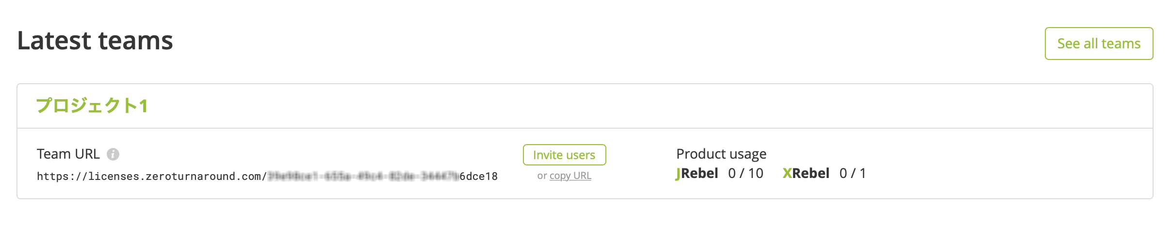Click the XRebel product logo
This screenshot has height=237, width=1171.
click(806, 173)
